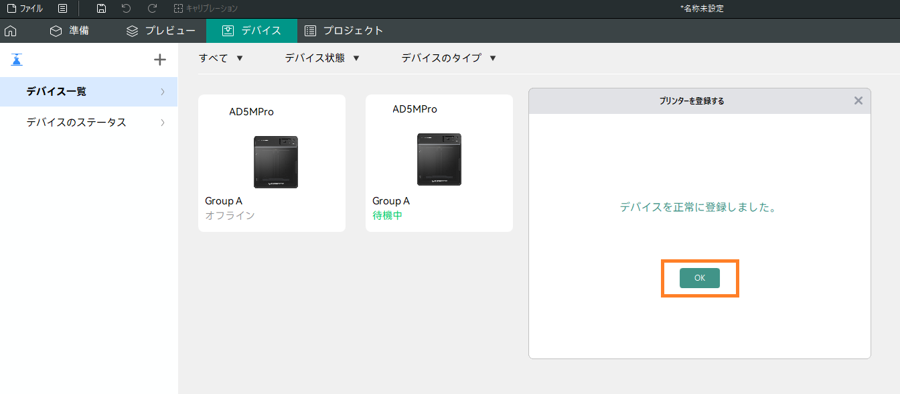Click Group A on the offline card

[x=224, y=201]
